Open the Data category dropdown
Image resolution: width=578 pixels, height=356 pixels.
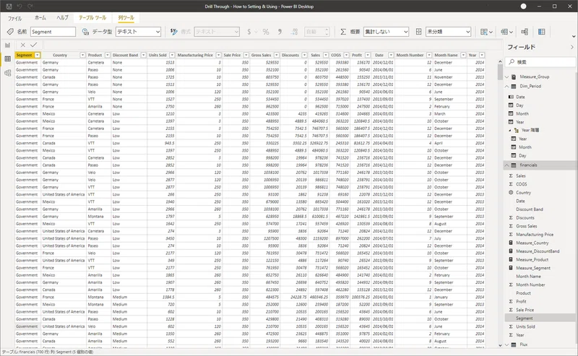(448, 32)
